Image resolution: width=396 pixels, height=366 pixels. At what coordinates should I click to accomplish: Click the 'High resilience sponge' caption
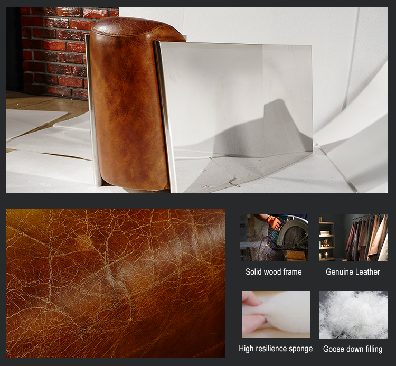(276, 349)
